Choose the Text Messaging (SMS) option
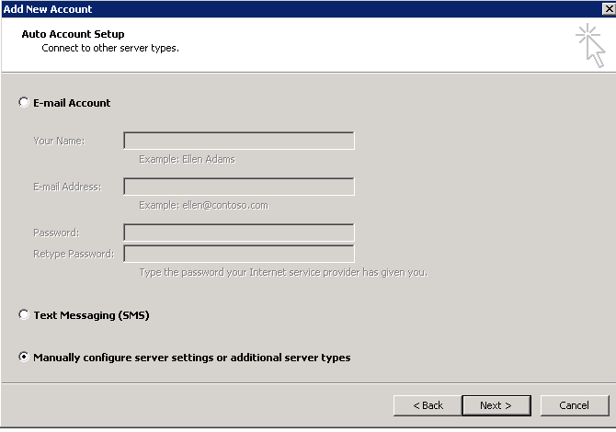The height and width of the screenshot is (432, 616). [x=24, y=315]
